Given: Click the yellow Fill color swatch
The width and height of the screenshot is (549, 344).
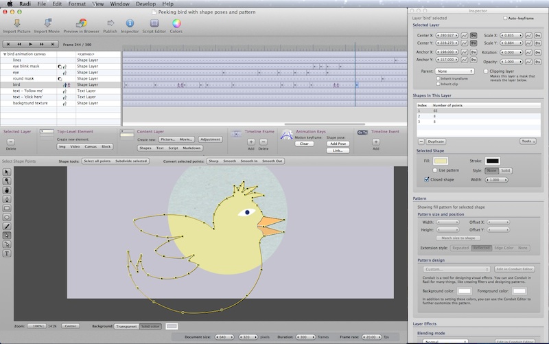Looking at the screenshot, I should coord(440,161).
